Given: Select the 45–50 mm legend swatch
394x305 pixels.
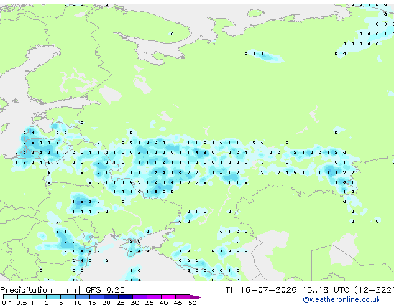Looking at the screenshot, I should point(183,297).
